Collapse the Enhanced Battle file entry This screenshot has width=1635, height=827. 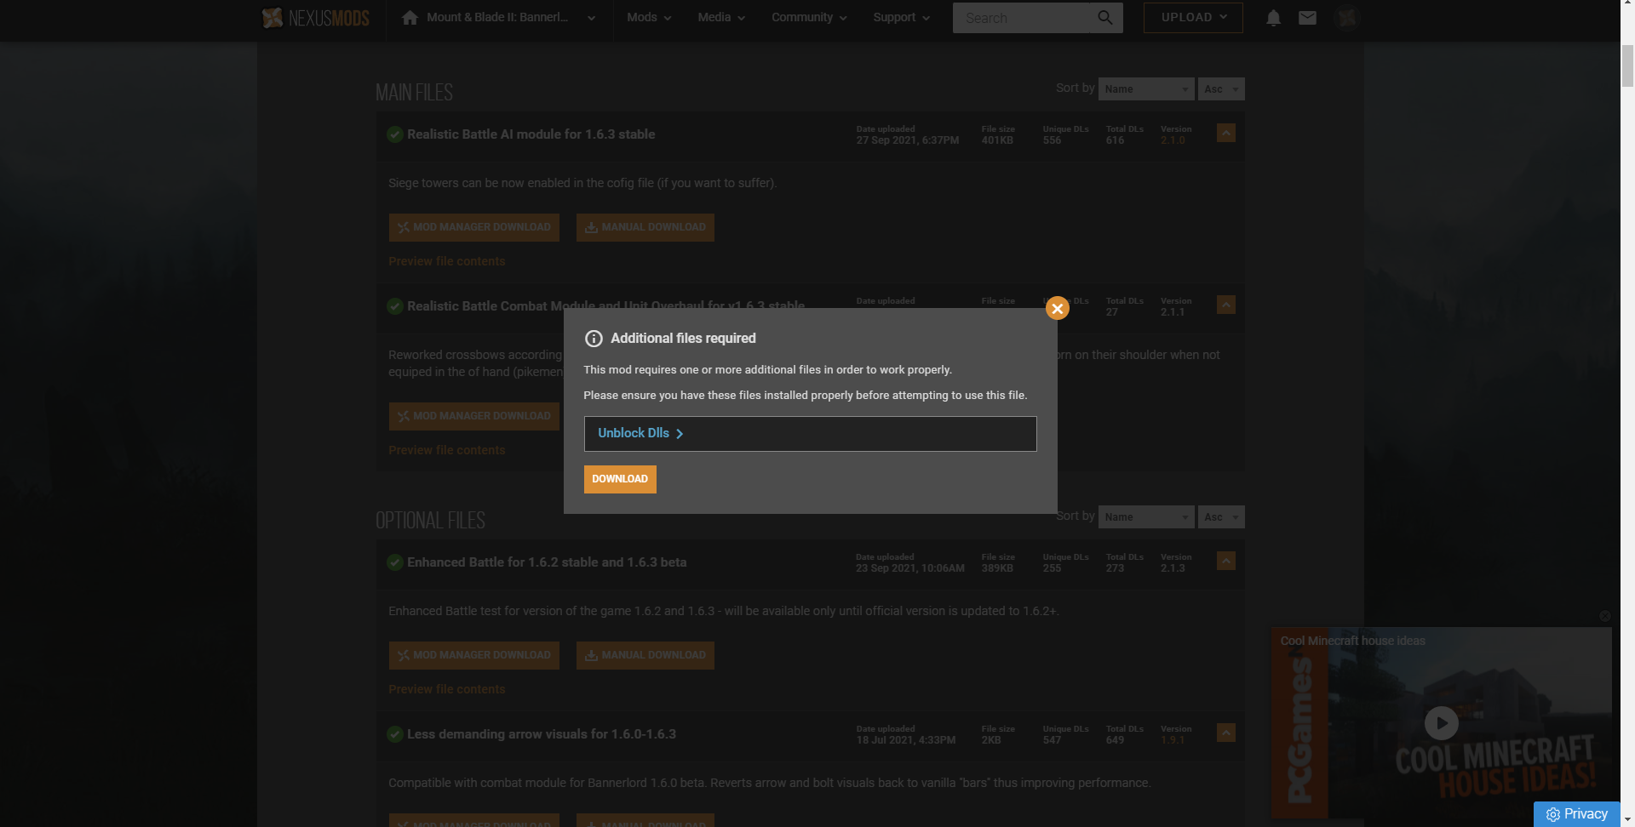[x=1226, y=562]
